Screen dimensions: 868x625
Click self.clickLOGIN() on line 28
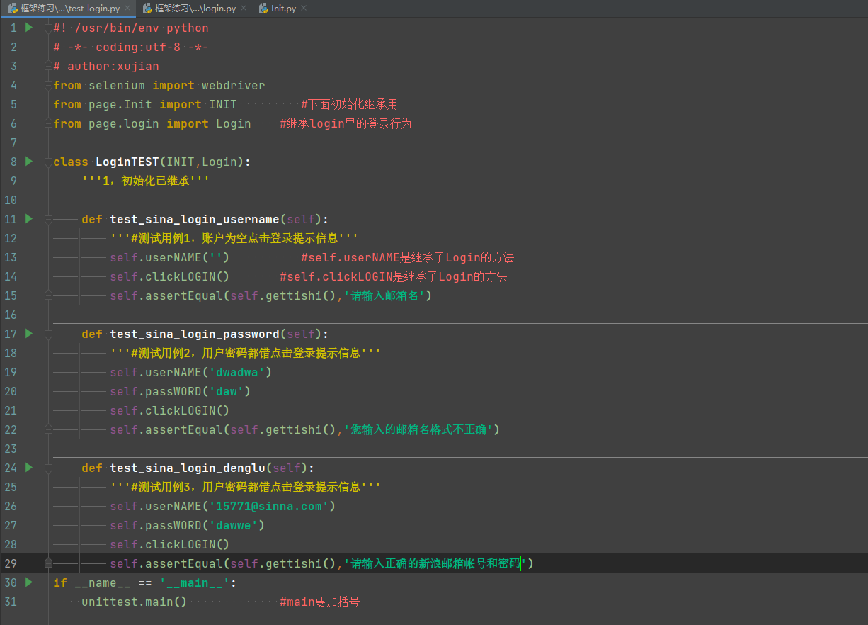pos(170,545)
